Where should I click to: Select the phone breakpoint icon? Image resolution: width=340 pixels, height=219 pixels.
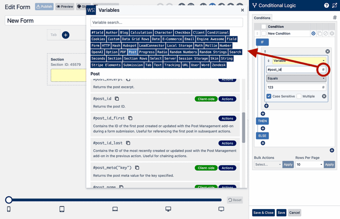[x=9, y=209]
